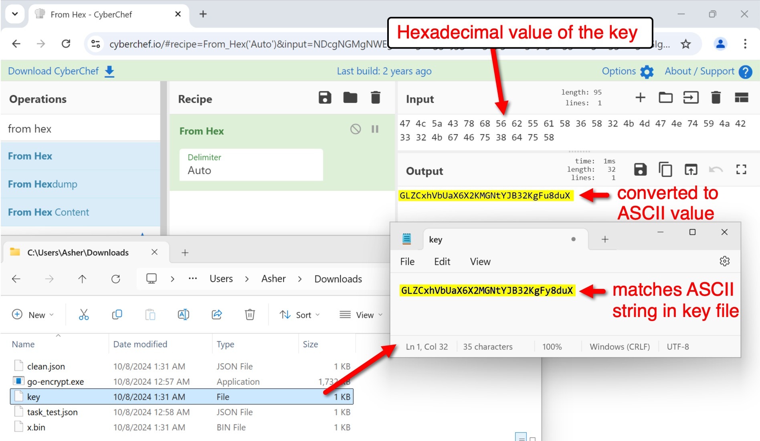The width and height of the screenshot is (760, 441).
Task: Undo the output replacement
Action: [716, 170]
